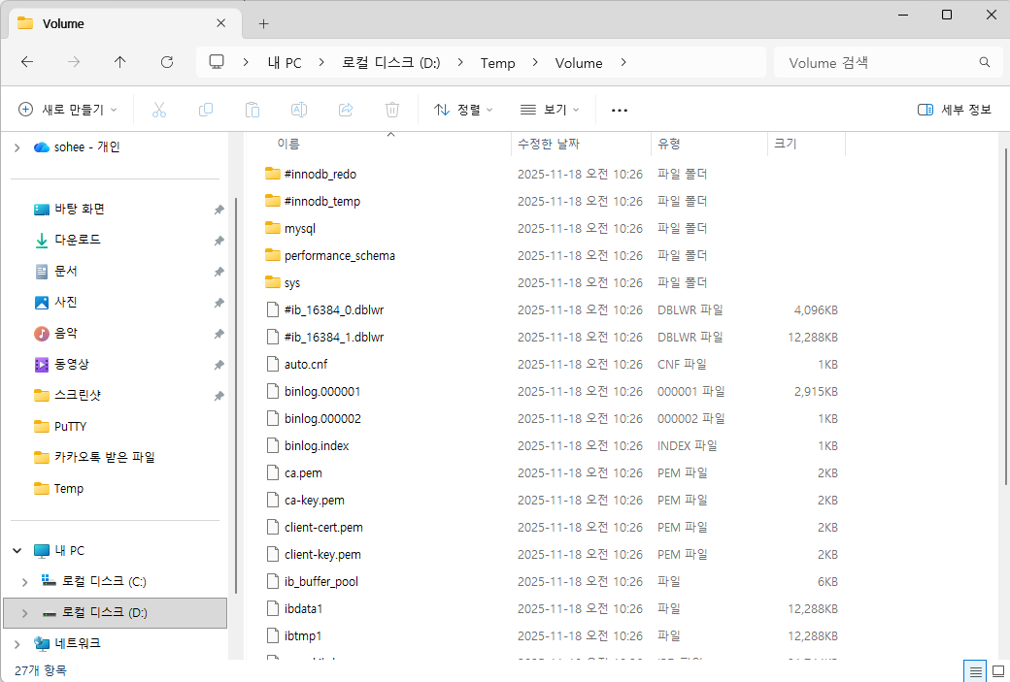Switch to large thumbnails view in status bar
Viewport: 1010px width, 682px height.
tap(998, 671)
